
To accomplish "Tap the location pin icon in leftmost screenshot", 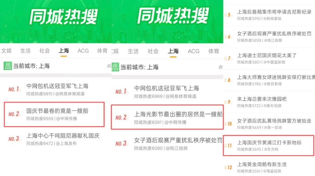I will [x=8, y=66].
